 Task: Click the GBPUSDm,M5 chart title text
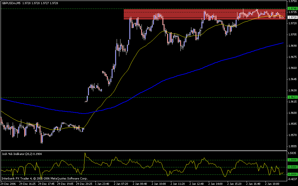pos(11,3)
